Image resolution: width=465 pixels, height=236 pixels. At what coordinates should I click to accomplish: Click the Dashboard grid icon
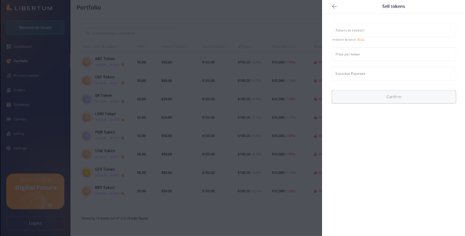9,47
